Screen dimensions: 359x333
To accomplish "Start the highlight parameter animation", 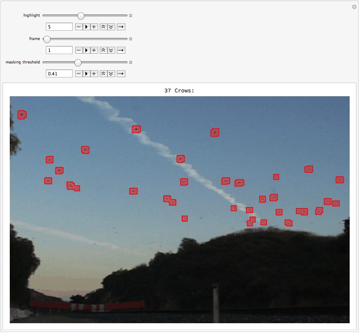I will 86,26.
